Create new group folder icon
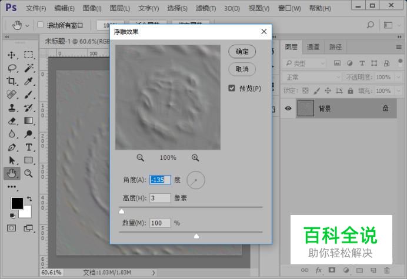 359,270
